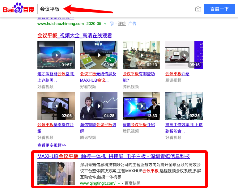
Task: Play the 01:57 video thumbnail
Action: tap(56, 55)
